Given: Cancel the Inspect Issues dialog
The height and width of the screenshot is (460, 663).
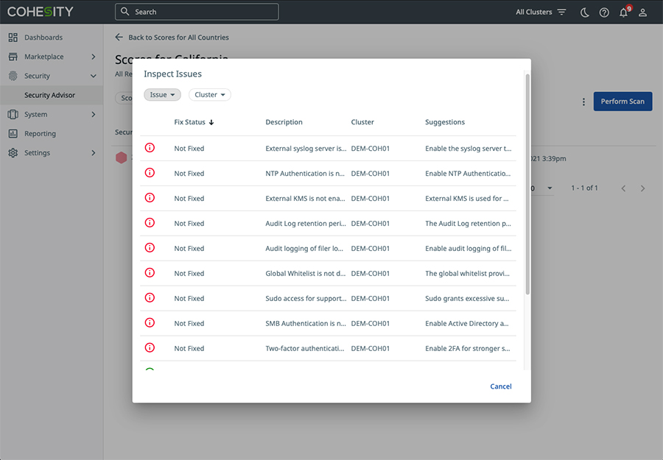Looking at the screenshot, I should coord(501,386).
